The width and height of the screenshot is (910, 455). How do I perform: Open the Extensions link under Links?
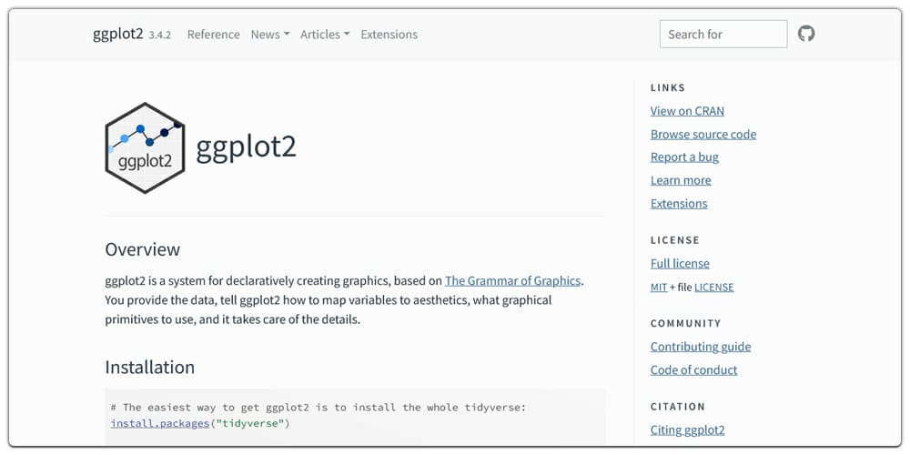679,204
